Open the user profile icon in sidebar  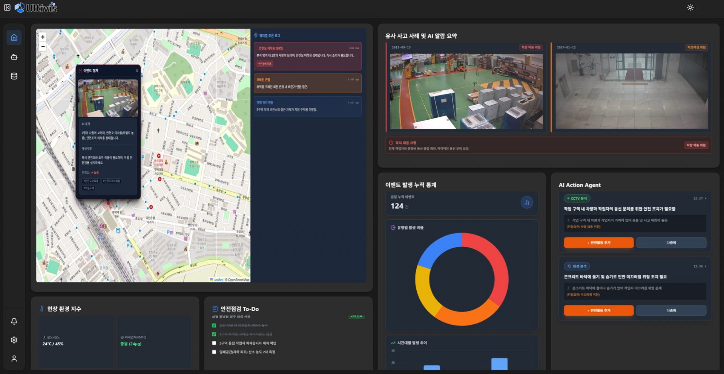point(14,359)
